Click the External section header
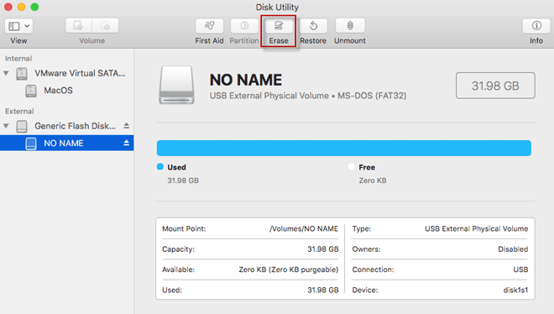 coord(19,112)
